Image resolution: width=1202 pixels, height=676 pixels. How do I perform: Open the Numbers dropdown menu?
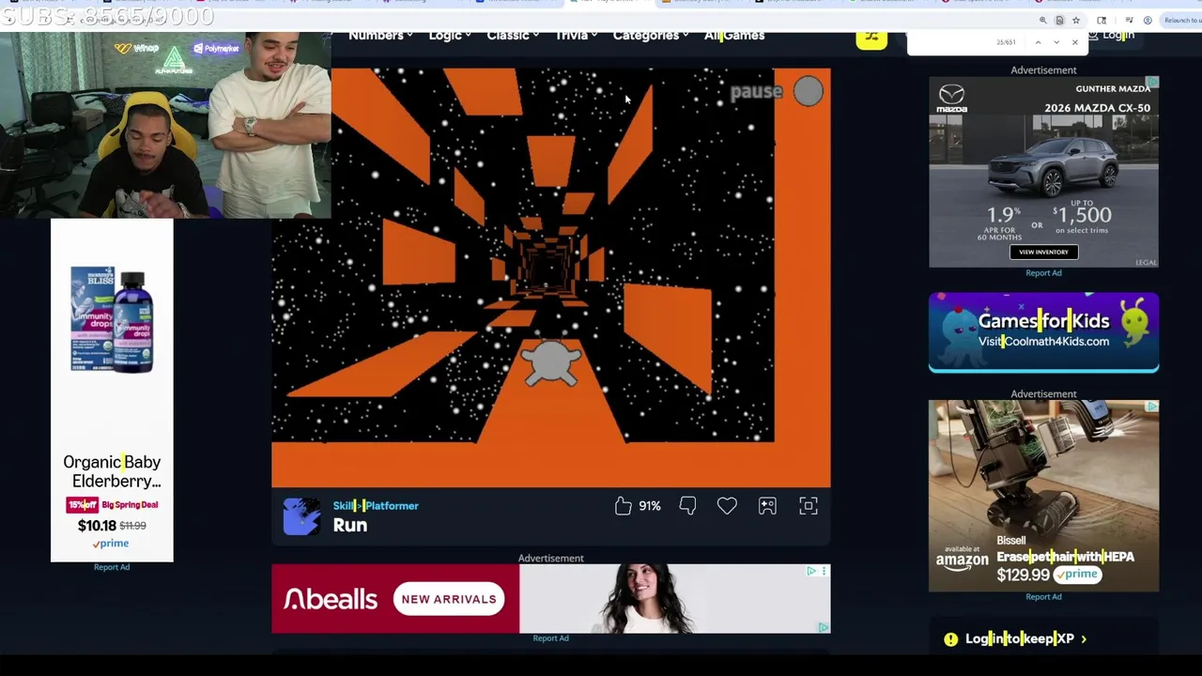380,36
